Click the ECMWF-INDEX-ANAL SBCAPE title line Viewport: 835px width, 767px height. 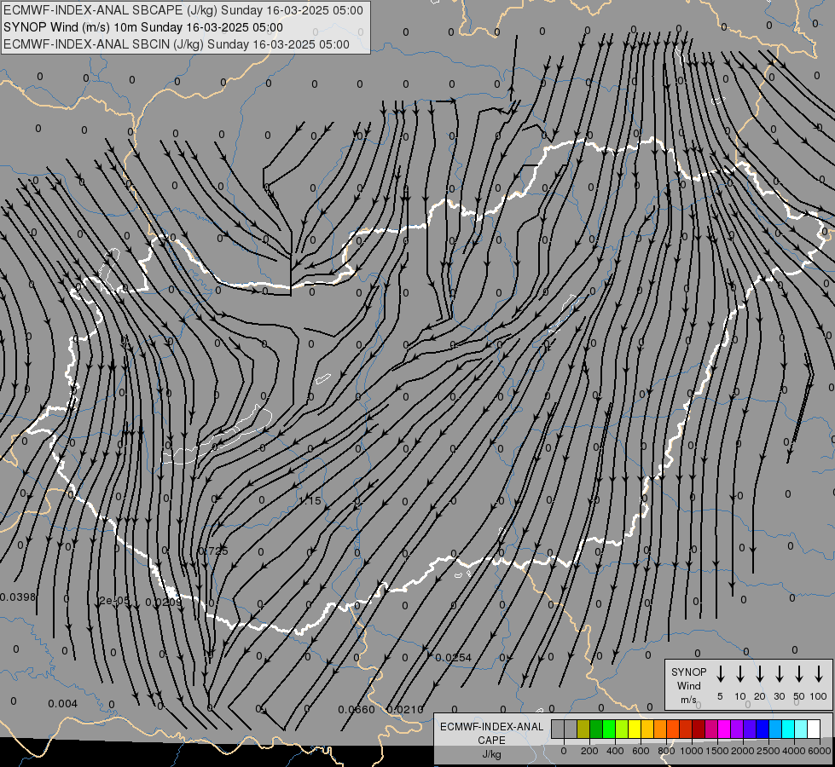click(x=183, y=10)
